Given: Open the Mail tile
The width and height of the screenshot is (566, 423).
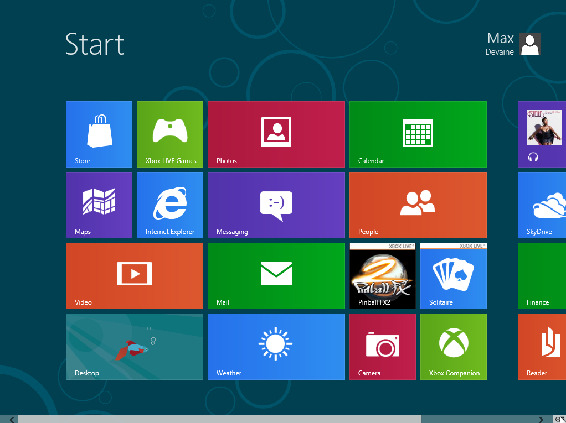Looking at the screenshot, I should click(276, 275).
